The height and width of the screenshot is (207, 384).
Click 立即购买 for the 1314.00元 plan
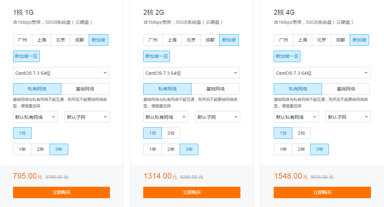pyautogui.click(x=192, y=192)
